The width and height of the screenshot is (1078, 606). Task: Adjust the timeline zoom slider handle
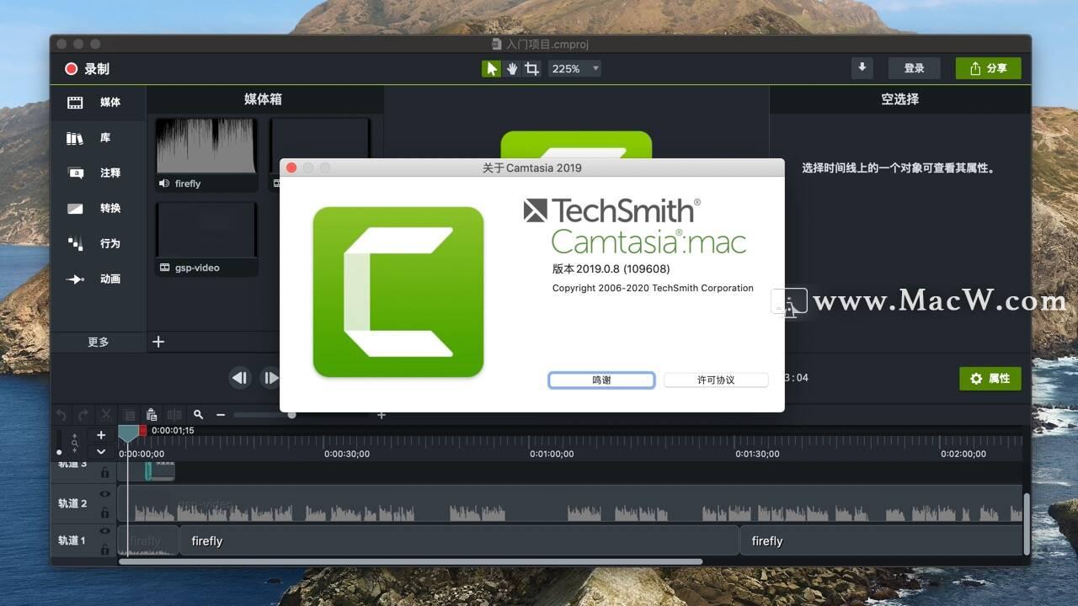click(x=291, y=415)
